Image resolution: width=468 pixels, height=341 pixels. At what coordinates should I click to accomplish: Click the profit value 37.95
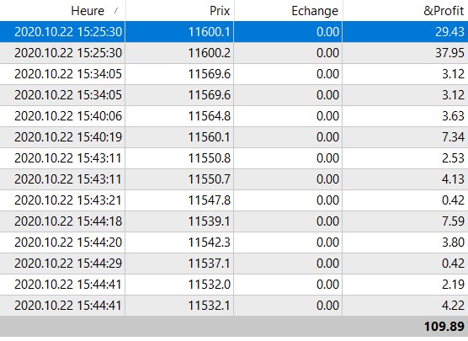(x=449, y=53)
